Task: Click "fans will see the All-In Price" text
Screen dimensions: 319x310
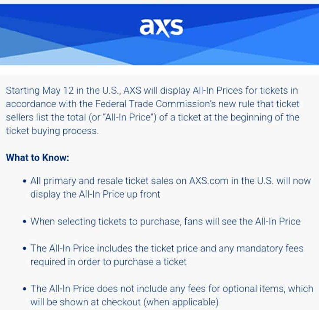Action: tap(242, 222)
